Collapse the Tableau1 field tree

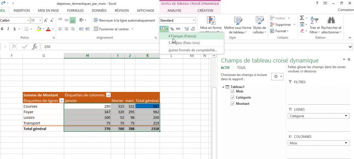click(x=223, y=87)
